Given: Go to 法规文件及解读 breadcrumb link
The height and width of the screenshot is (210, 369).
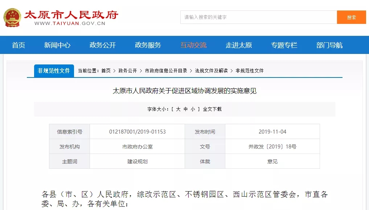Looking at the screenshot, I should pos(211,71).
